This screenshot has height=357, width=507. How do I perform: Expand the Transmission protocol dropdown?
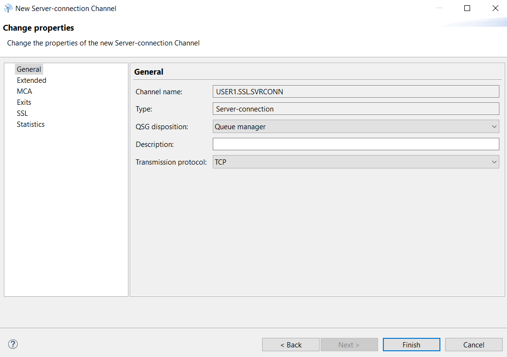(356, 162)
